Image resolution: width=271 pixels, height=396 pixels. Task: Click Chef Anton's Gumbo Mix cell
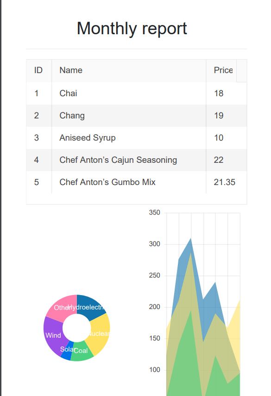click(x=129, y=182)
